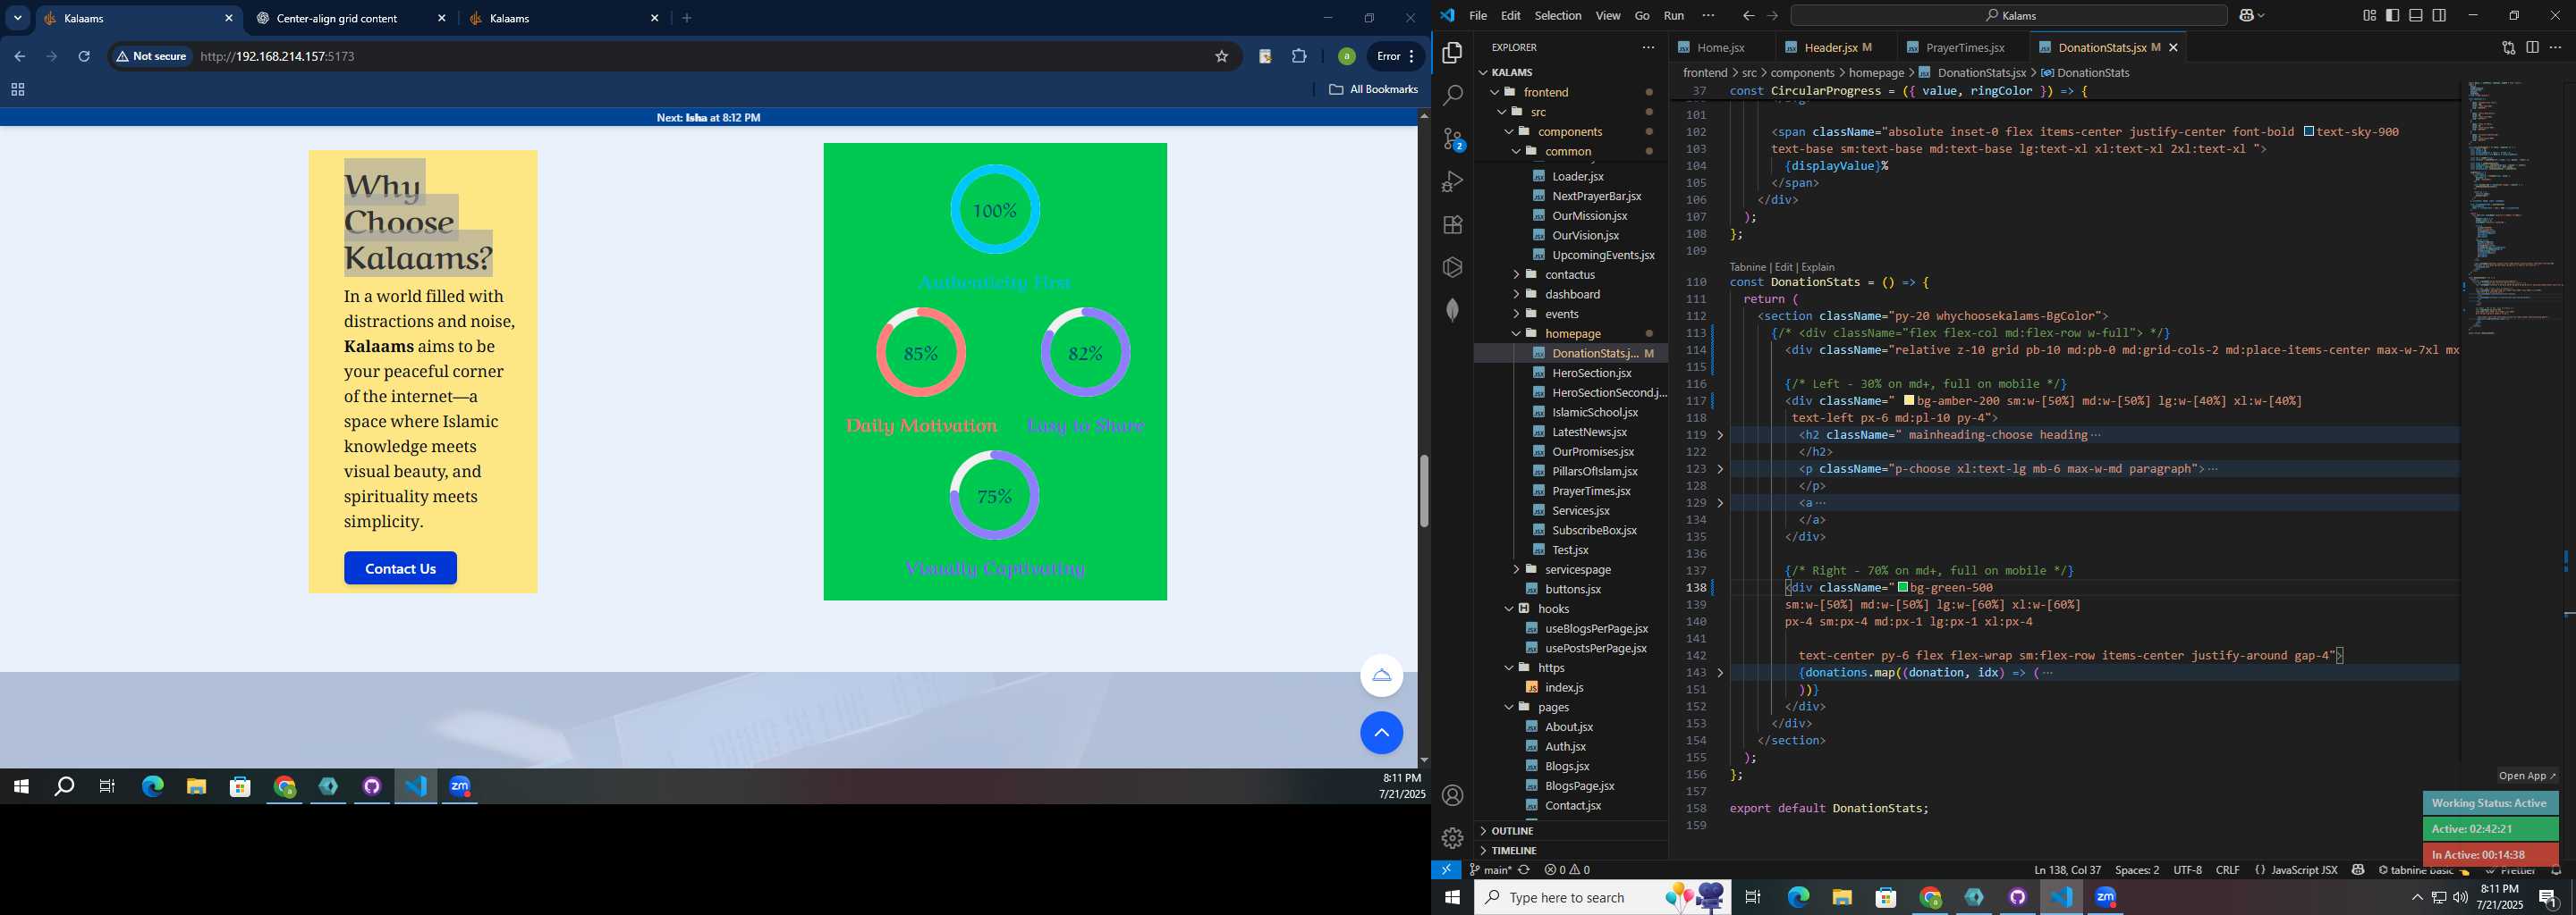Bookmark this page with star icon
Screen dimensions: 2576x915
point(1221,57)
